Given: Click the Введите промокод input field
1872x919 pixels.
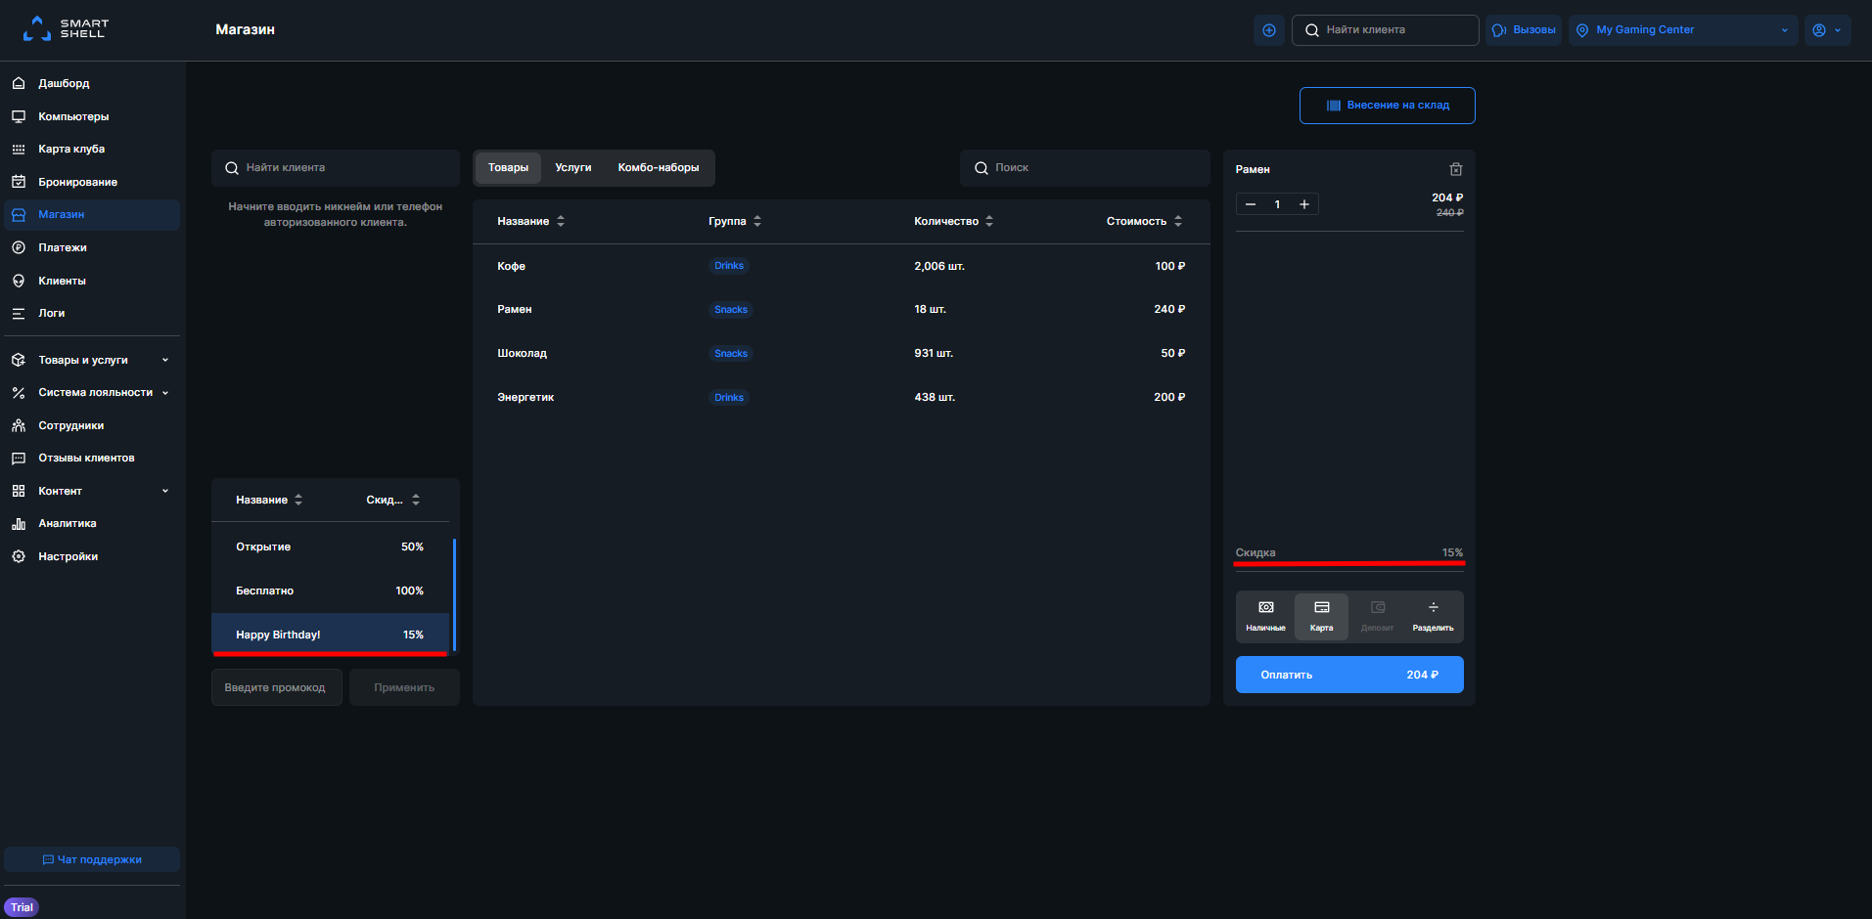Looking at the screenshot, I should tap(276, 687).
